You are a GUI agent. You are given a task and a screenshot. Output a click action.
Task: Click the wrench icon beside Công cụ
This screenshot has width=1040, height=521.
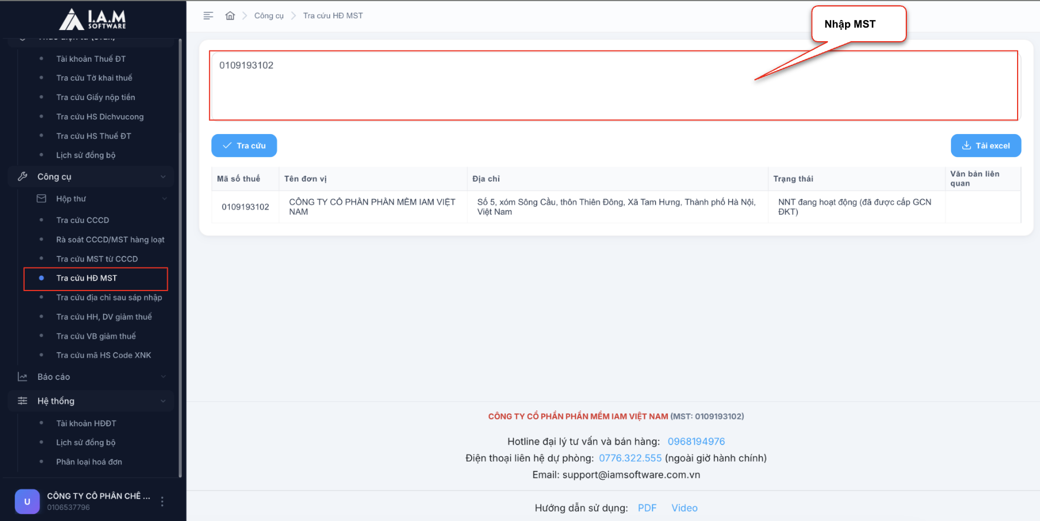(x=23, y=176)
